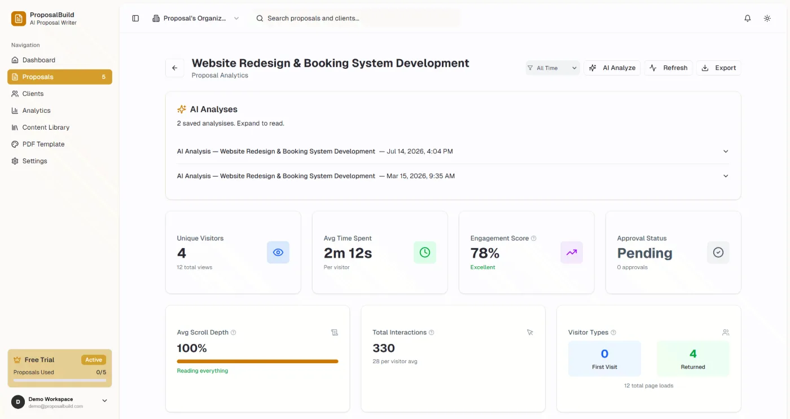
Task: Click the Proposals Used progress bar
Action: [60, 380]
